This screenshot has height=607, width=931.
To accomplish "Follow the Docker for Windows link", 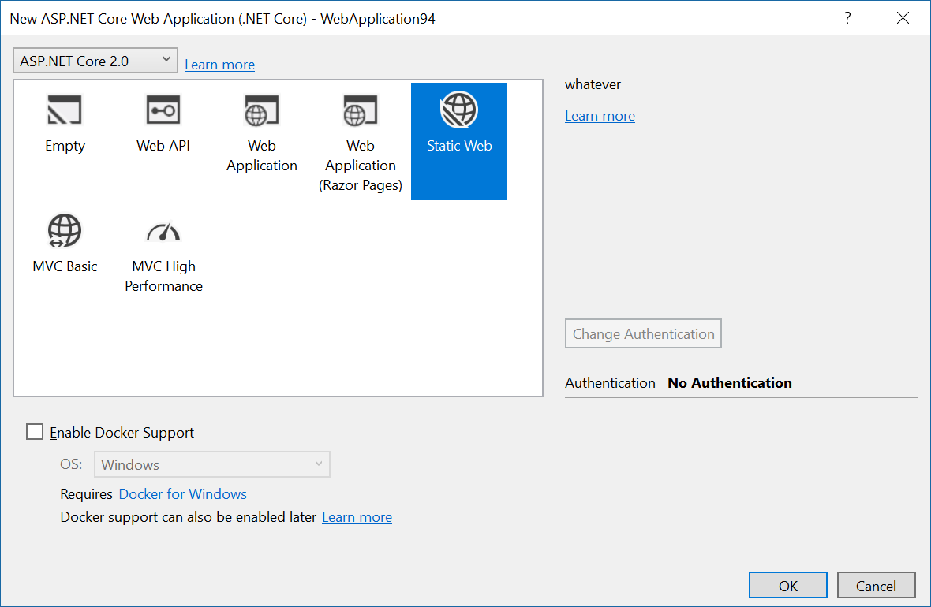I will (183, 493).
